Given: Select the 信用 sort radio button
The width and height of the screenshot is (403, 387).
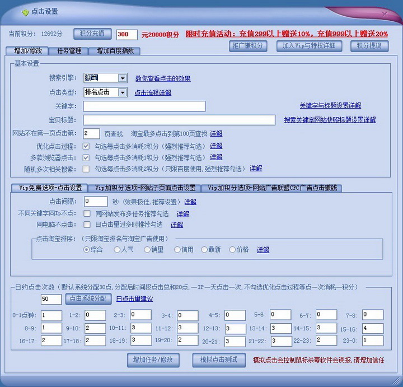Looking at the screenshot, I should [x=177, y=249].
